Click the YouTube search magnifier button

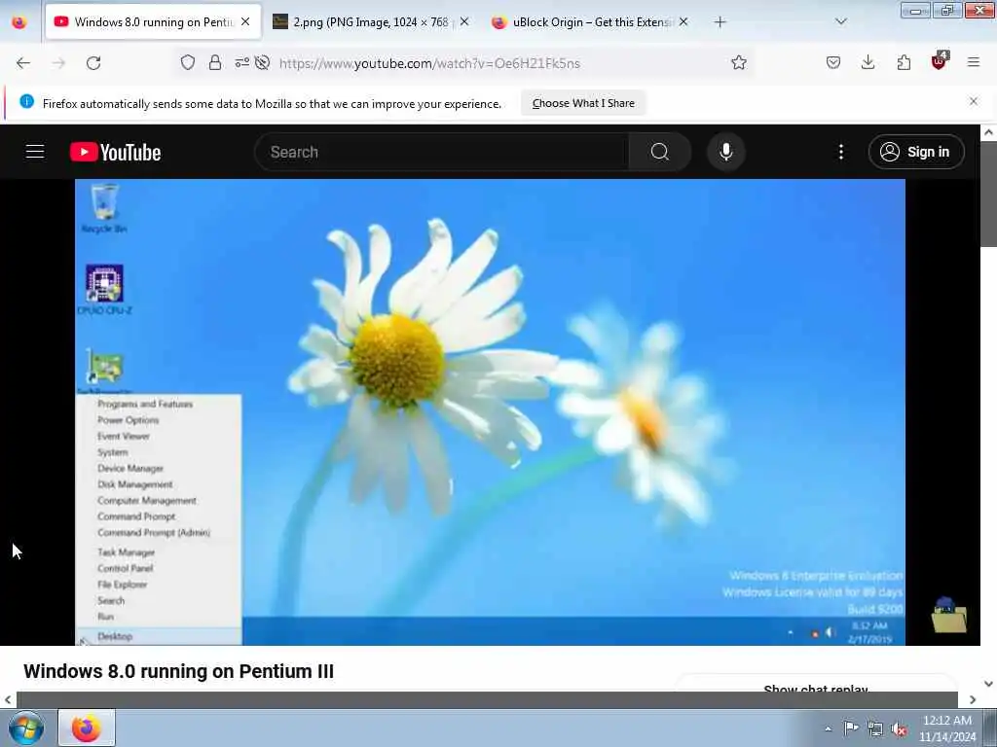pyautogui.click(x=659, y=152)
